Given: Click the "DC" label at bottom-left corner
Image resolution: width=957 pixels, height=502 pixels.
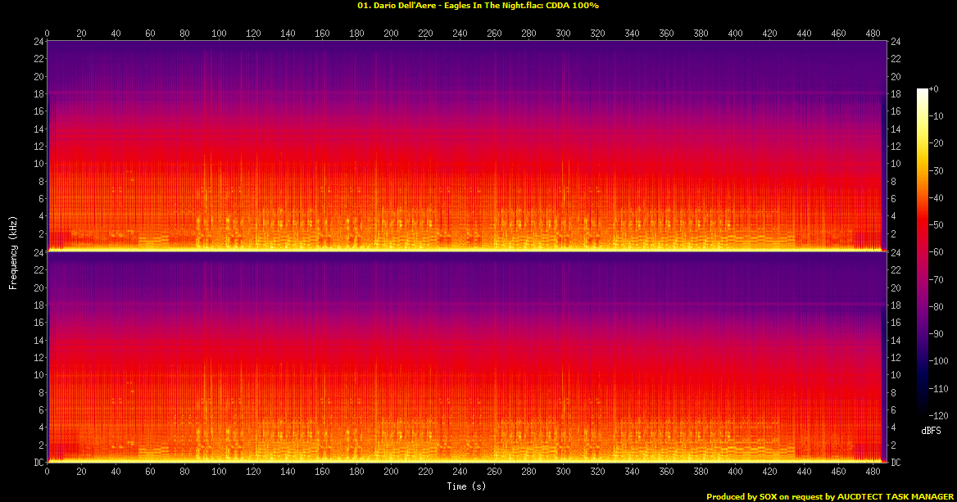Looking at the screenshot, I should 37,463.
